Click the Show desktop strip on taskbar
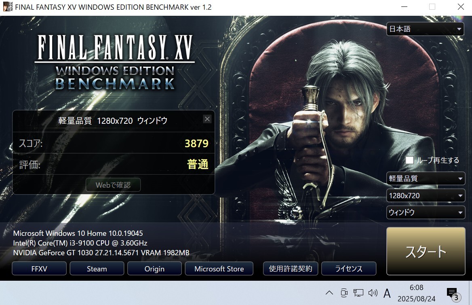 (470, 293)
